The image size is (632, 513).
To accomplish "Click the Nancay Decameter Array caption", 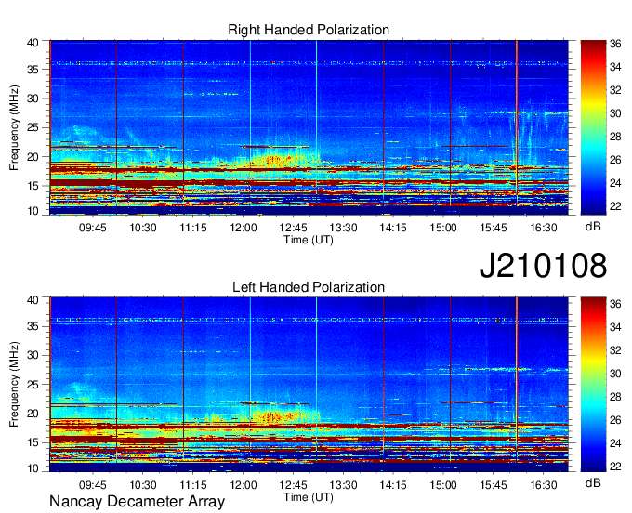I will pos(137,501).
